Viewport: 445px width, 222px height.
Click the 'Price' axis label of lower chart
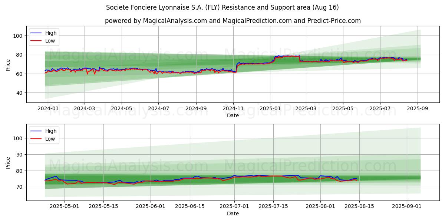[x=8, y=163]
